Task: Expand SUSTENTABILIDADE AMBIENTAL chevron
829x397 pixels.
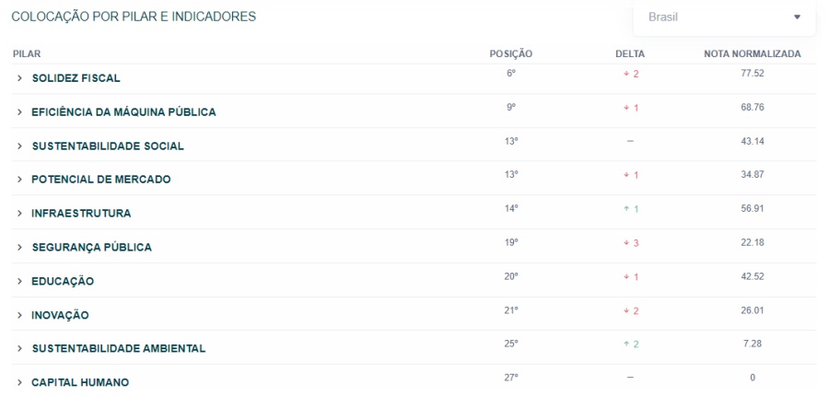Action: [19, 348]
